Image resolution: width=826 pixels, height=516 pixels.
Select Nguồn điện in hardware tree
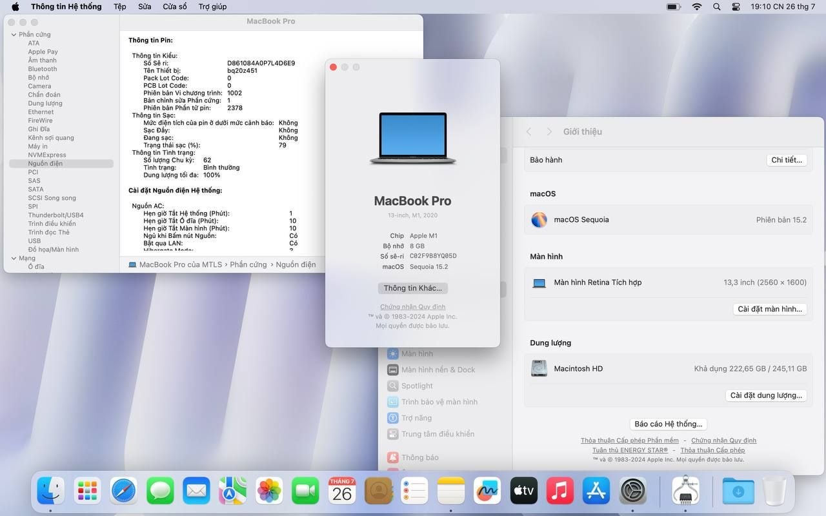[61, 164]
